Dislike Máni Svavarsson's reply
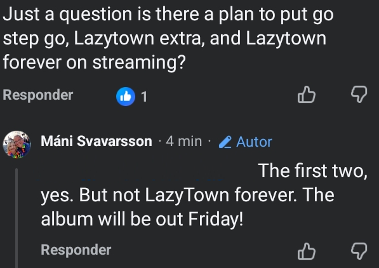Viewport: 379px width, 268px height. pyautogui.click(x=359, y=251)
